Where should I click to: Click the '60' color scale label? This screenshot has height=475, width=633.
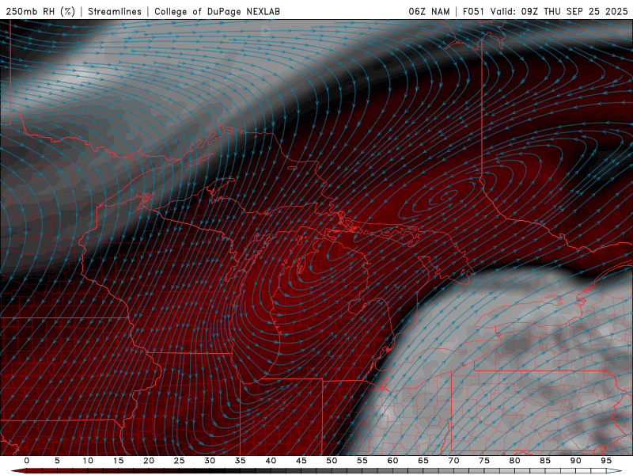click(392, 461)
